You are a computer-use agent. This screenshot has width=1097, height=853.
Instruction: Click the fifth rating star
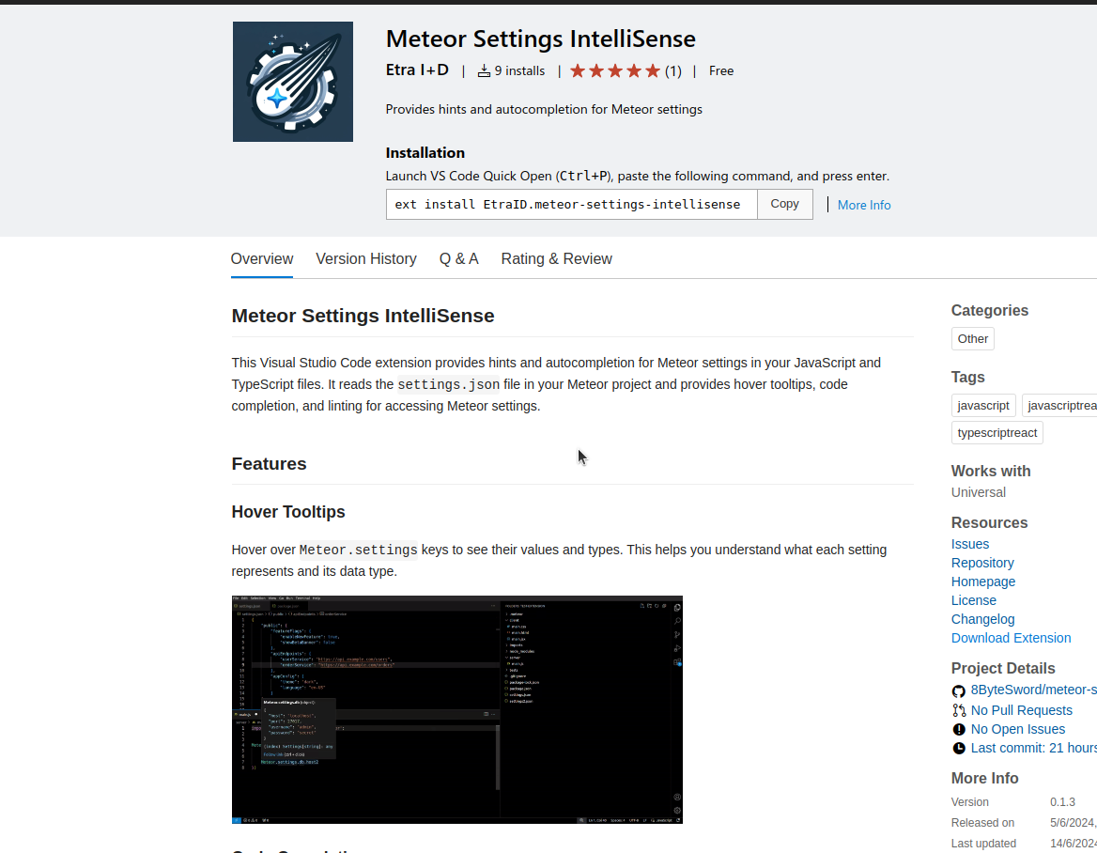click(650, 70)
